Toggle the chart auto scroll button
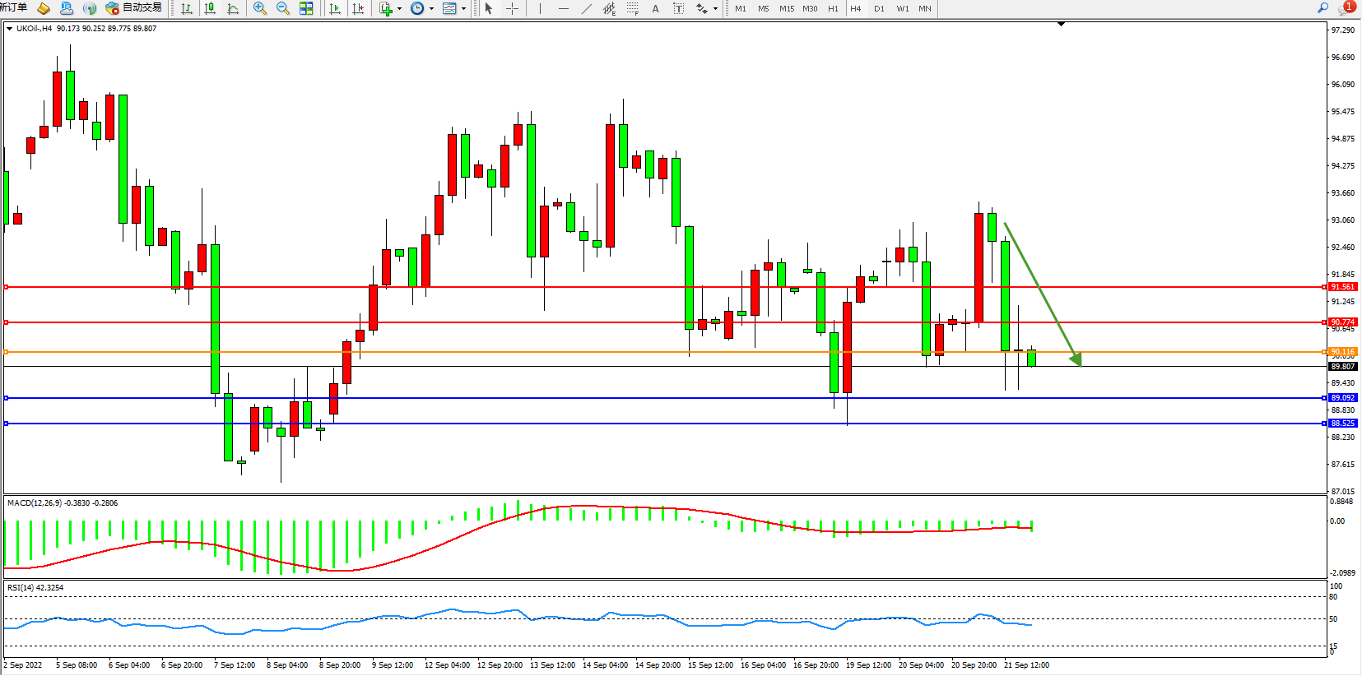The image size is (1362, 676). pyautogui.click(x=335, y=8)
